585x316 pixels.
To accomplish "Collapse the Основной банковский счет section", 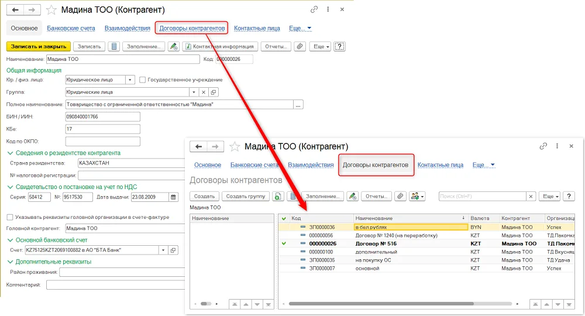I will tap(10, 240).
